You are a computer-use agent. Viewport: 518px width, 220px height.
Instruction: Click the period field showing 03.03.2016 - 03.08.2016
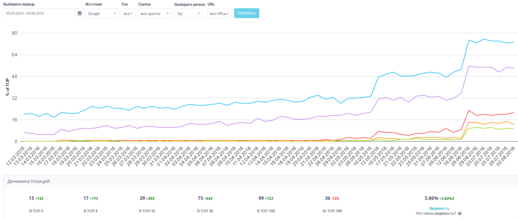point(39,14)
